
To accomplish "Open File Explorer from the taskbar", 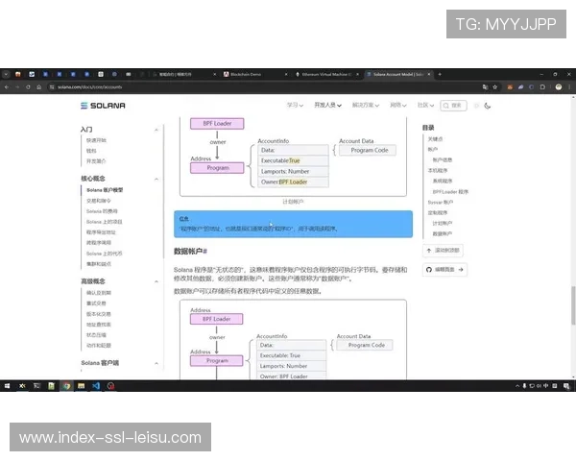I will point(82,386).
